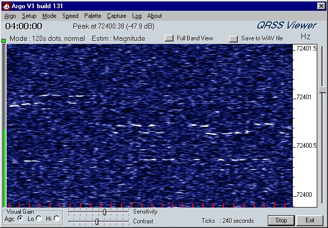Open the Speed menu
The height and width of the screenshot is (228, 328).
[x=70, y=16]
